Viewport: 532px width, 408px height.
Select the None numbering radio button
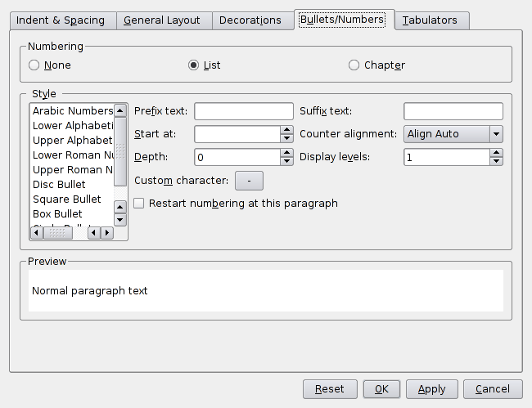[34, 65]
